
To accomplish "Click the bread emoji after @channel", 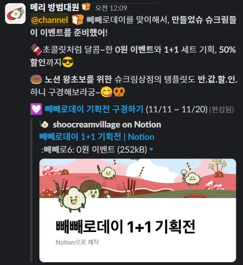I will point(78,20).
